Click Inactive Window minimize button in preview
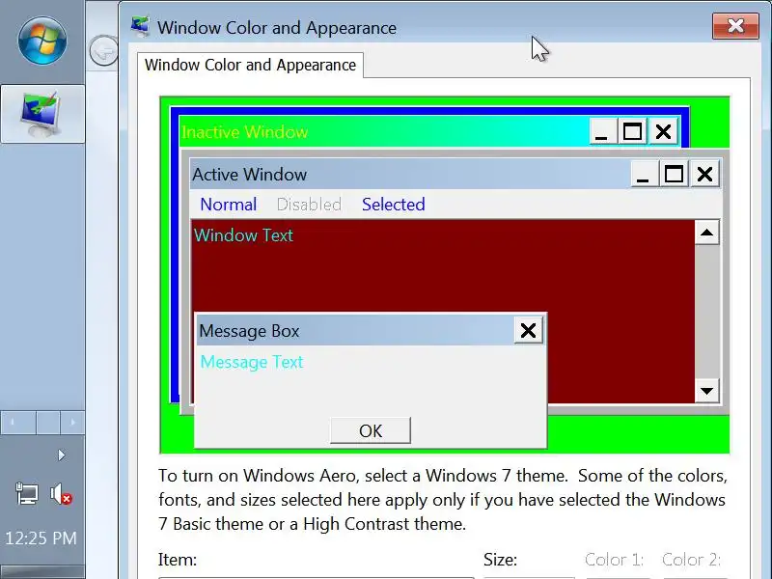 (x=602, y=131)
